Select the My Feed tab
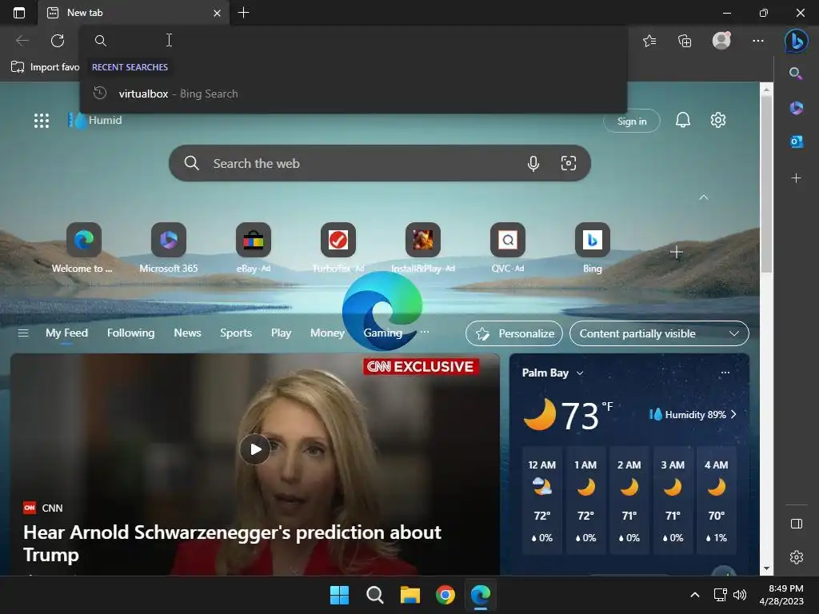The image size is (819, 614). [x=66, y=333]
